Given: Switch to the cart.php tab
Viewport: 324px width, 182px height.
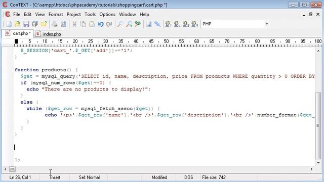Looking at the screenshot, I should [x=18, y=33].
